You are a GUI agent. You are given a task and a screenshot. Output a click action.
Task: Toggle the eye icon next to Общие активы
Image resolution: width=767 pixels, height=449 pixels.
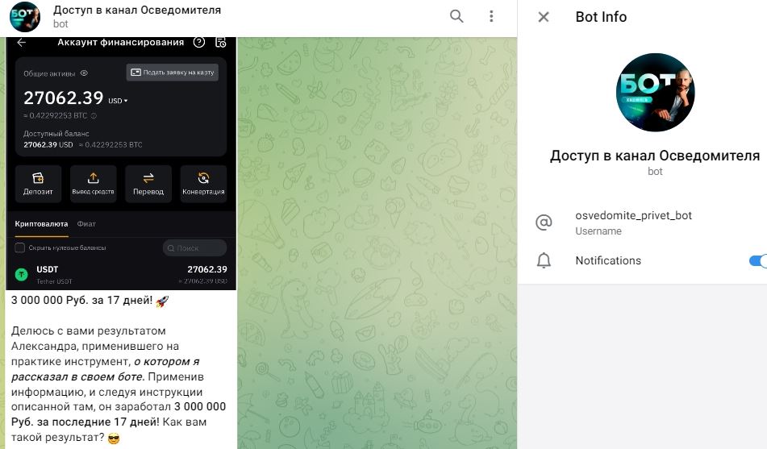[x=84, y=73]
